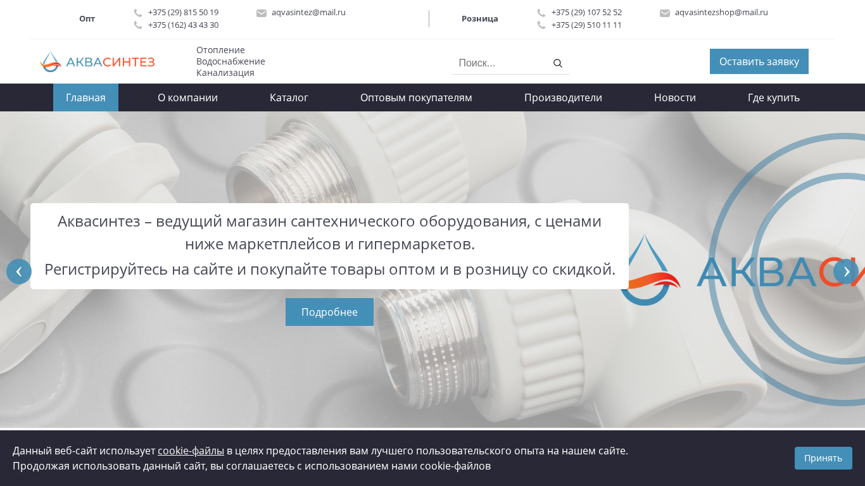The height and width of the screenshot is (486, 865).
Task: Go to previous slide with left arrow
Action: [x=19, y=271]
